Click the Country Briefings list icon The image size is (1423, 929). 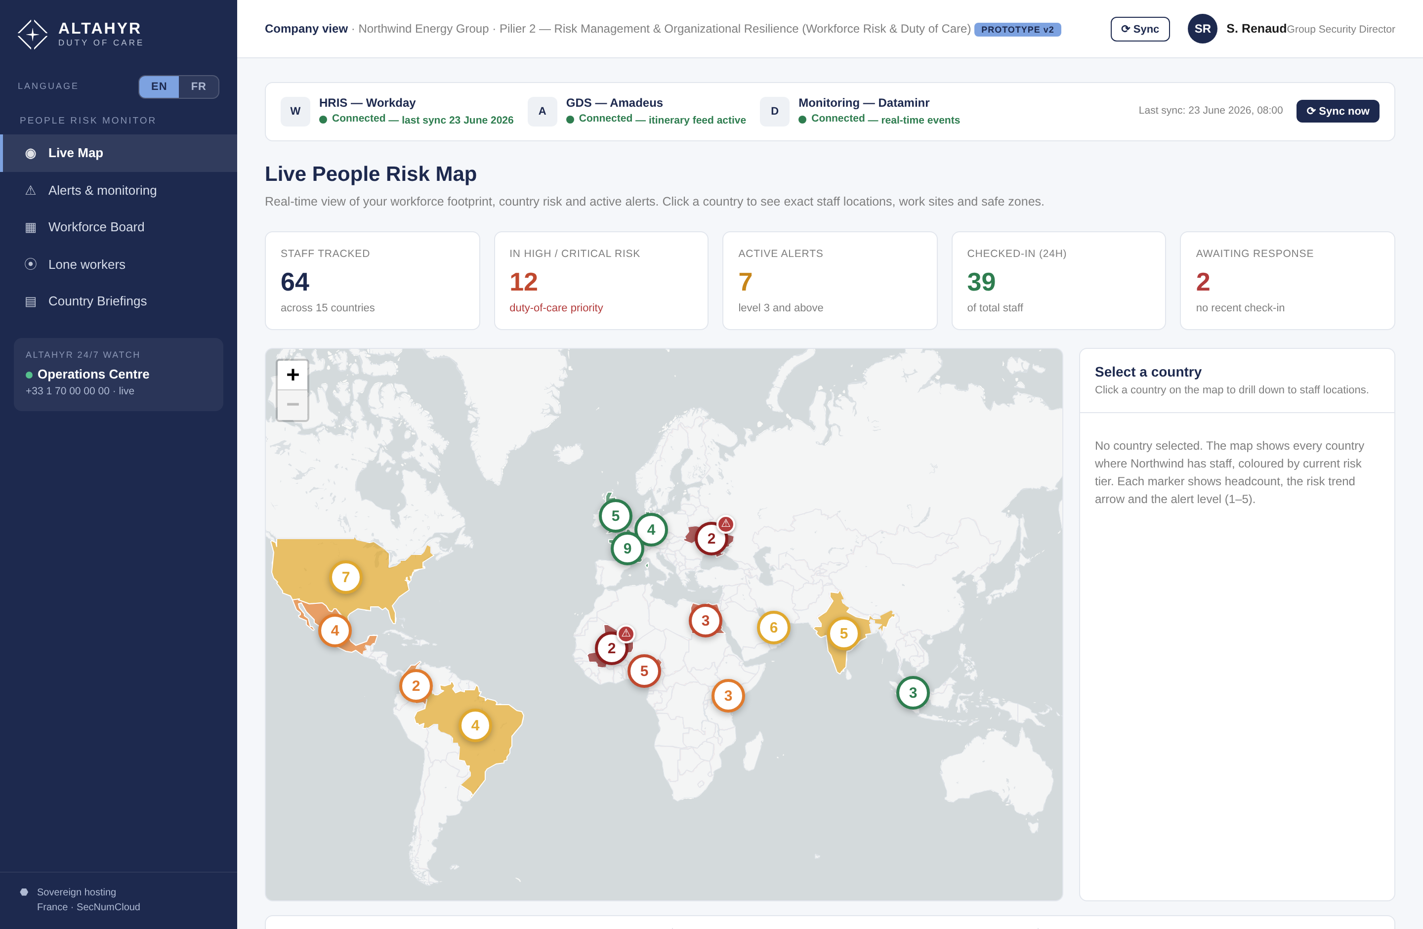point(31,302)
